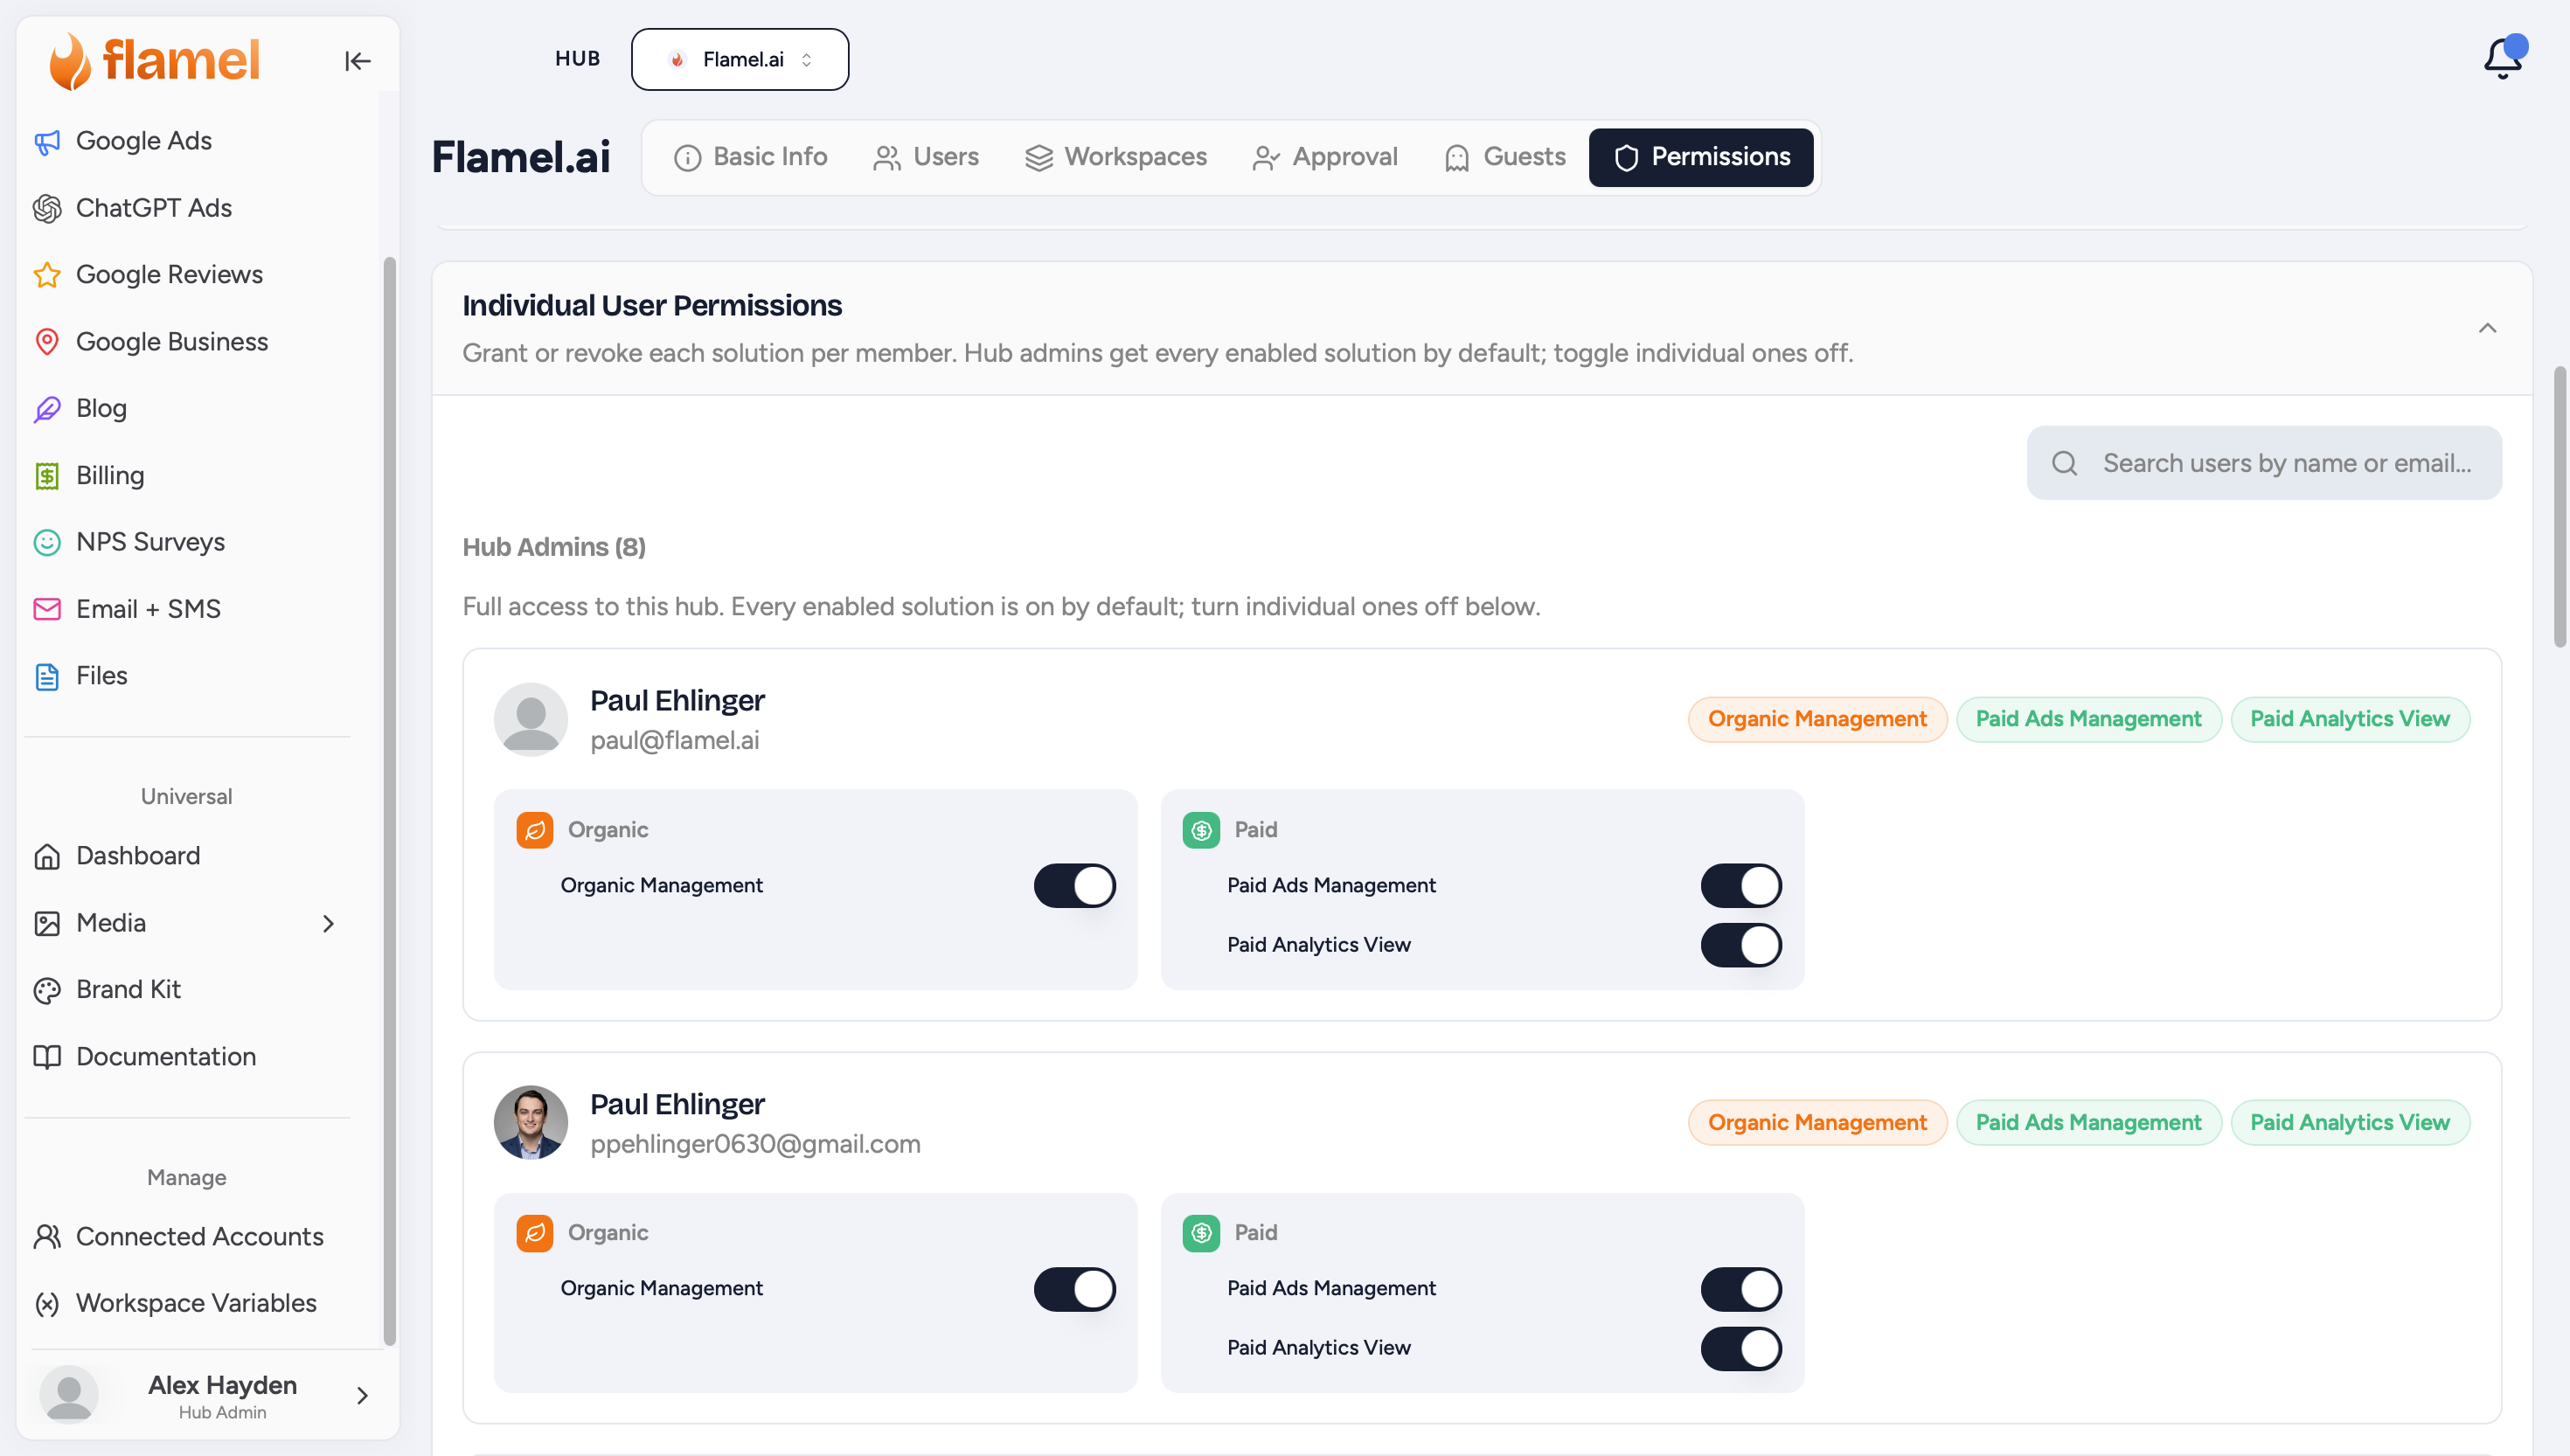This screenshot has width=2570, height=1456.
Task: Toggle Organic Management for paul@flamel.ai
Action: (1074, 886)
